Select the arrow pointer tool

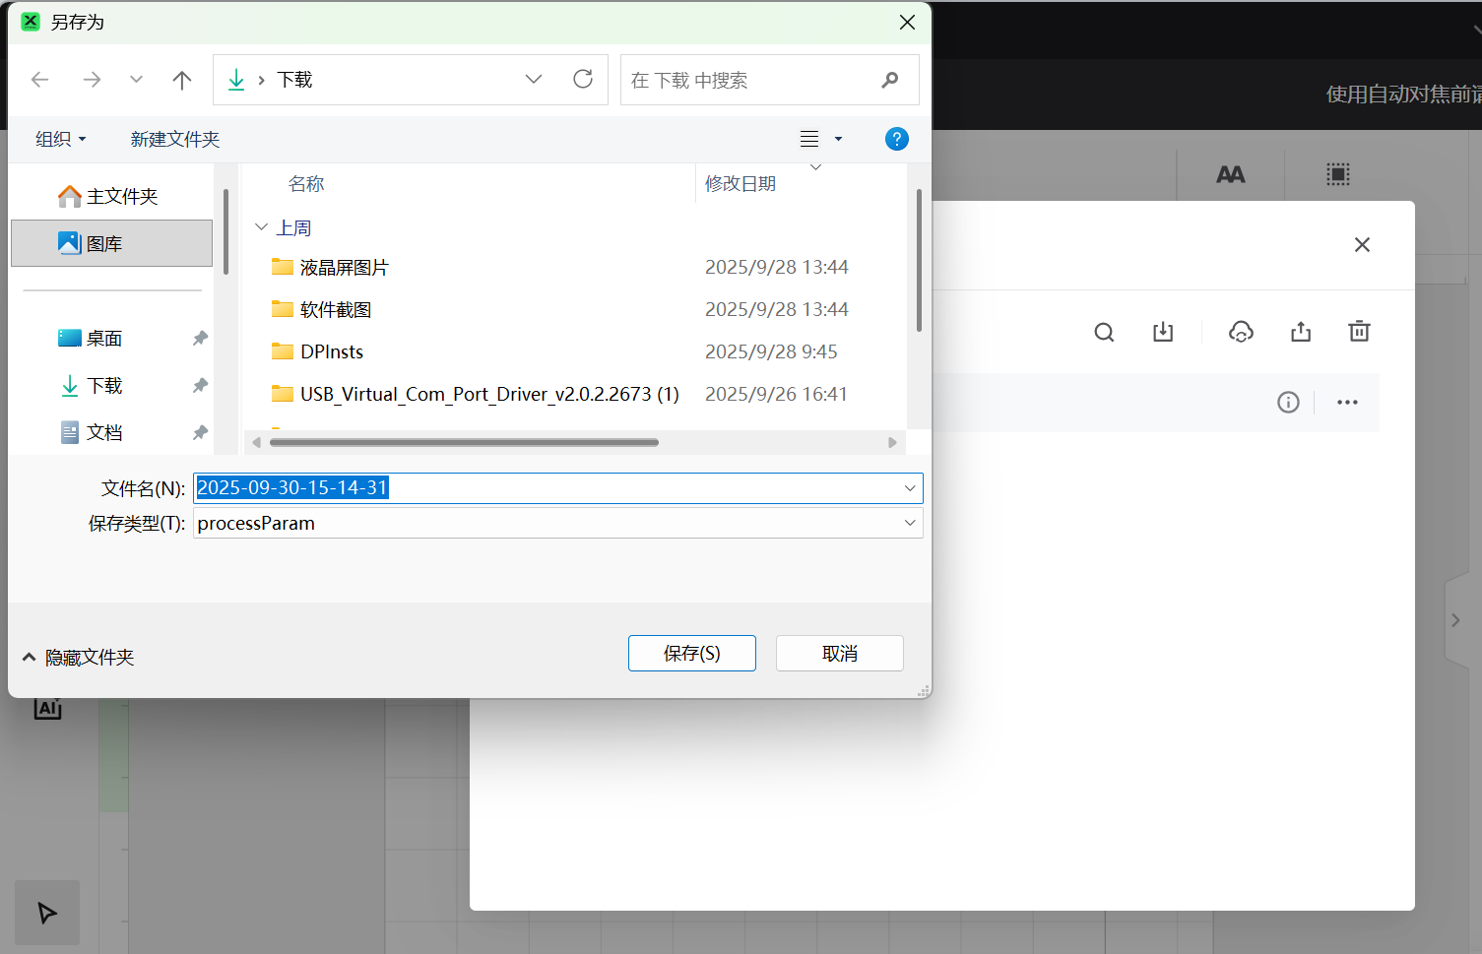(47, 913)
